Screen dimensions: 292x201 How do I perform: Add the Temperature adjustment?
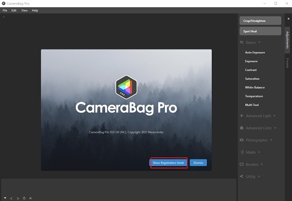(254, 96)
